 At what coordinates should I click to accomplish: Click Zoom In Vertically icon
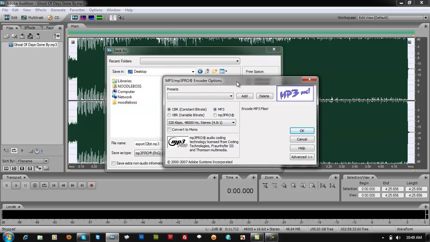323,186
